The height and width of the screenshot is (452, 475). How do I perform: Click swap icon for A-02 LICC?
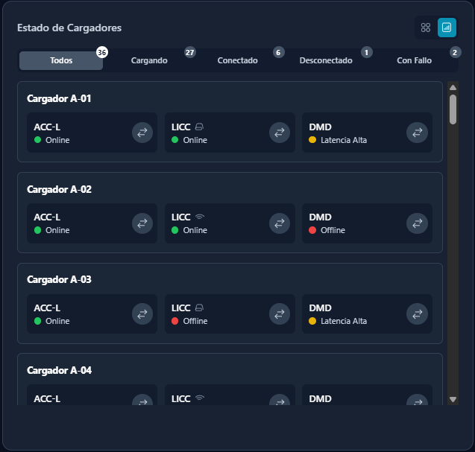(280, 223)
